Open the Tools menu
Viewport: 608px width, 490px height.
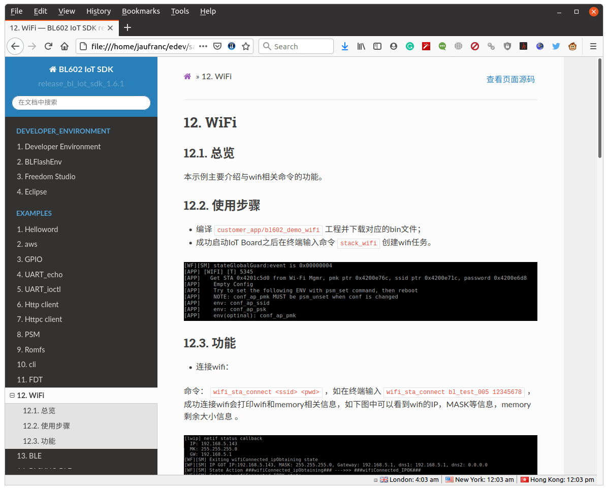[180, 11]
